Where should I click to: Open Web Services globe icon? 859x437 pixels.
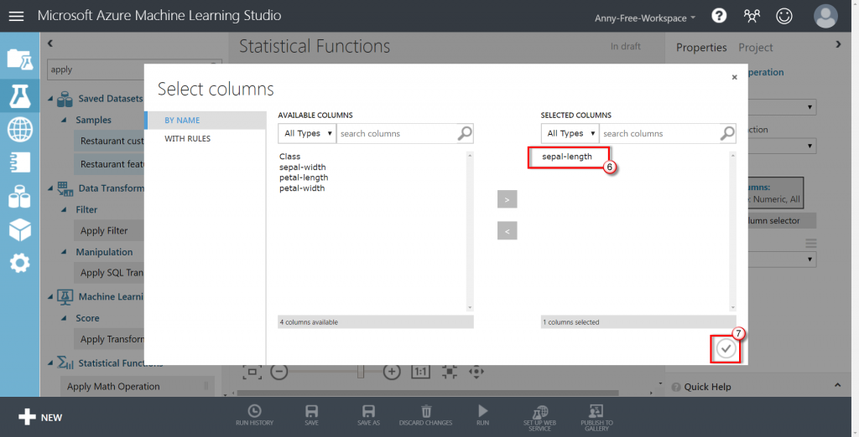(x=20, y=130)
